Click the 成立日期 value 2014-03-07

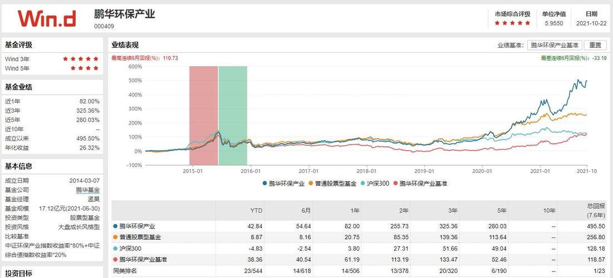[x=85, y=181]
